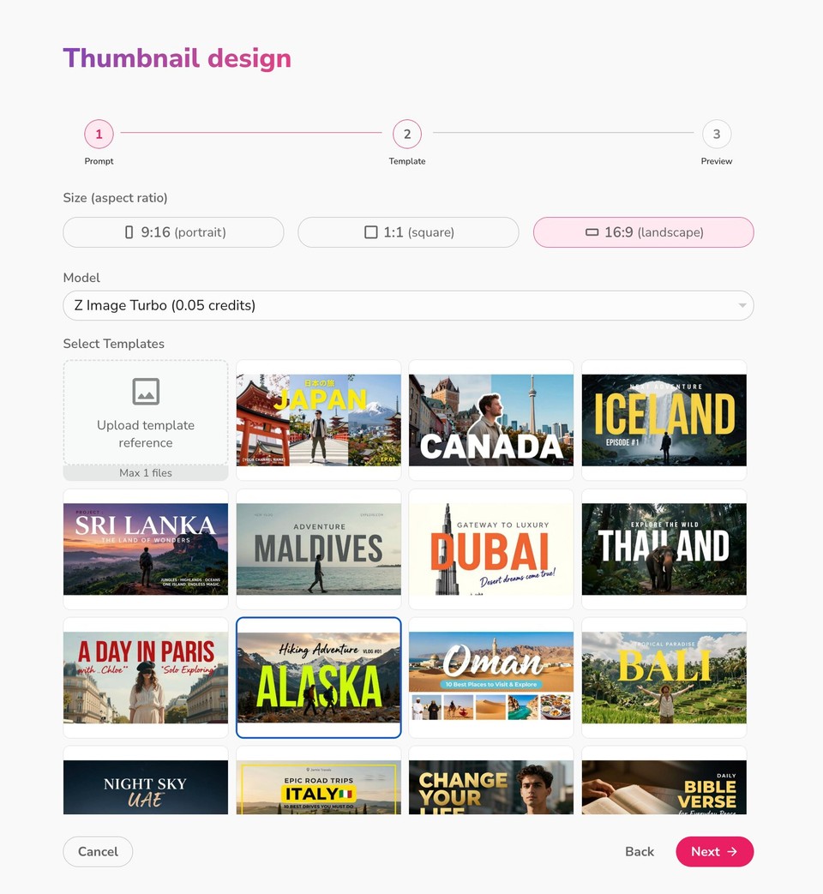Click the step 3 Preview circle

717,134
